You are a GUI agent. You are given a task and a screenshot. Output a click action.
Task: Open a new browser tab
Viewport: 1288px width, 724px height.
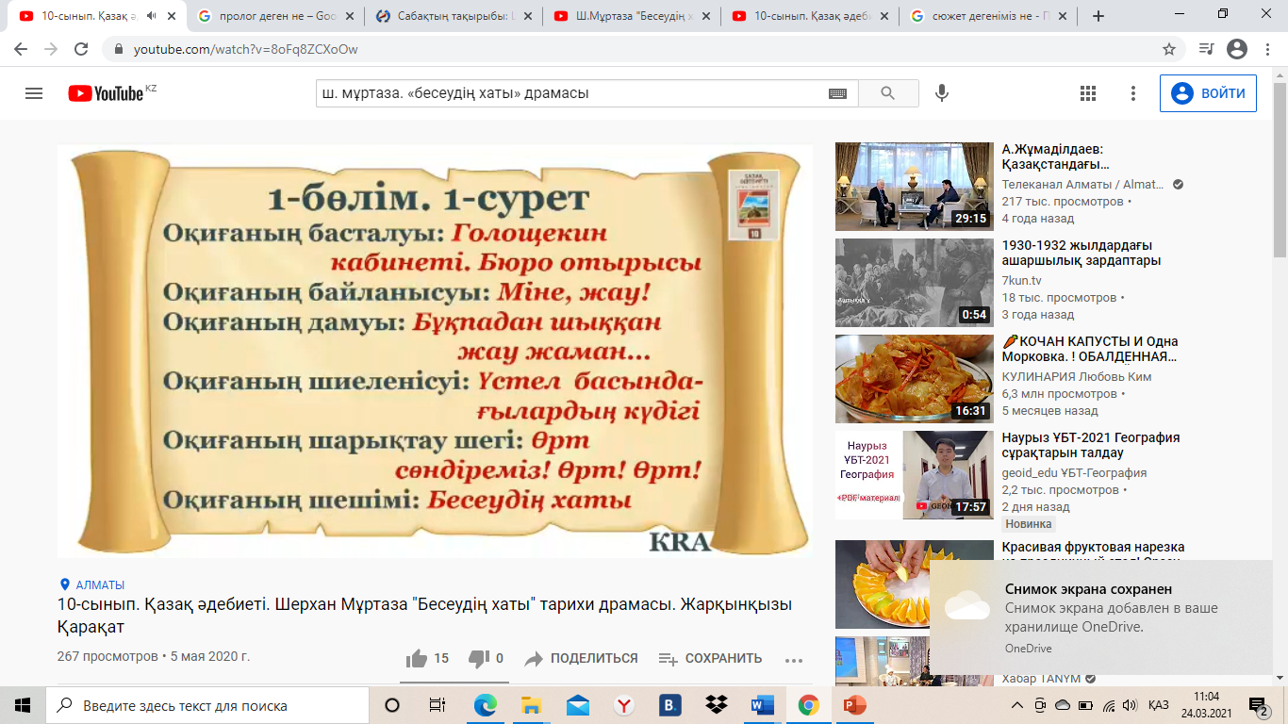(x=1098, y=16)
